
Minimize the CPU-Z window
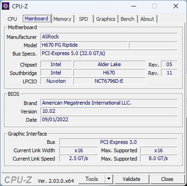134,6
